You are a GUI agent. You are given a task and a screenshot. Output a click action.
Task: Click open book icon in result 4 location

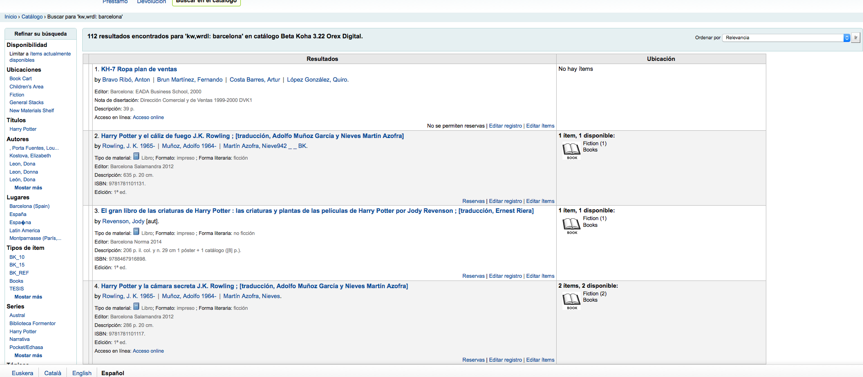tap(571, 300)
